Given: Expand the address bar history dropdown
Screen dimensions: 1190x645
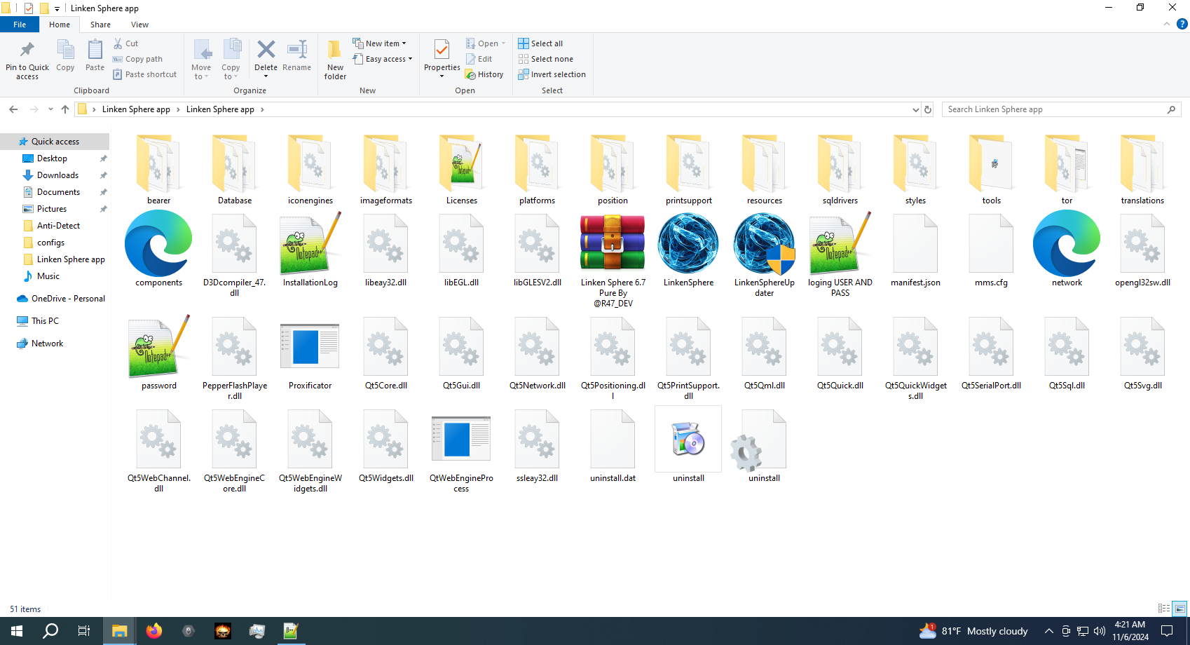Looking at the screenshot, I should point(915,109).
